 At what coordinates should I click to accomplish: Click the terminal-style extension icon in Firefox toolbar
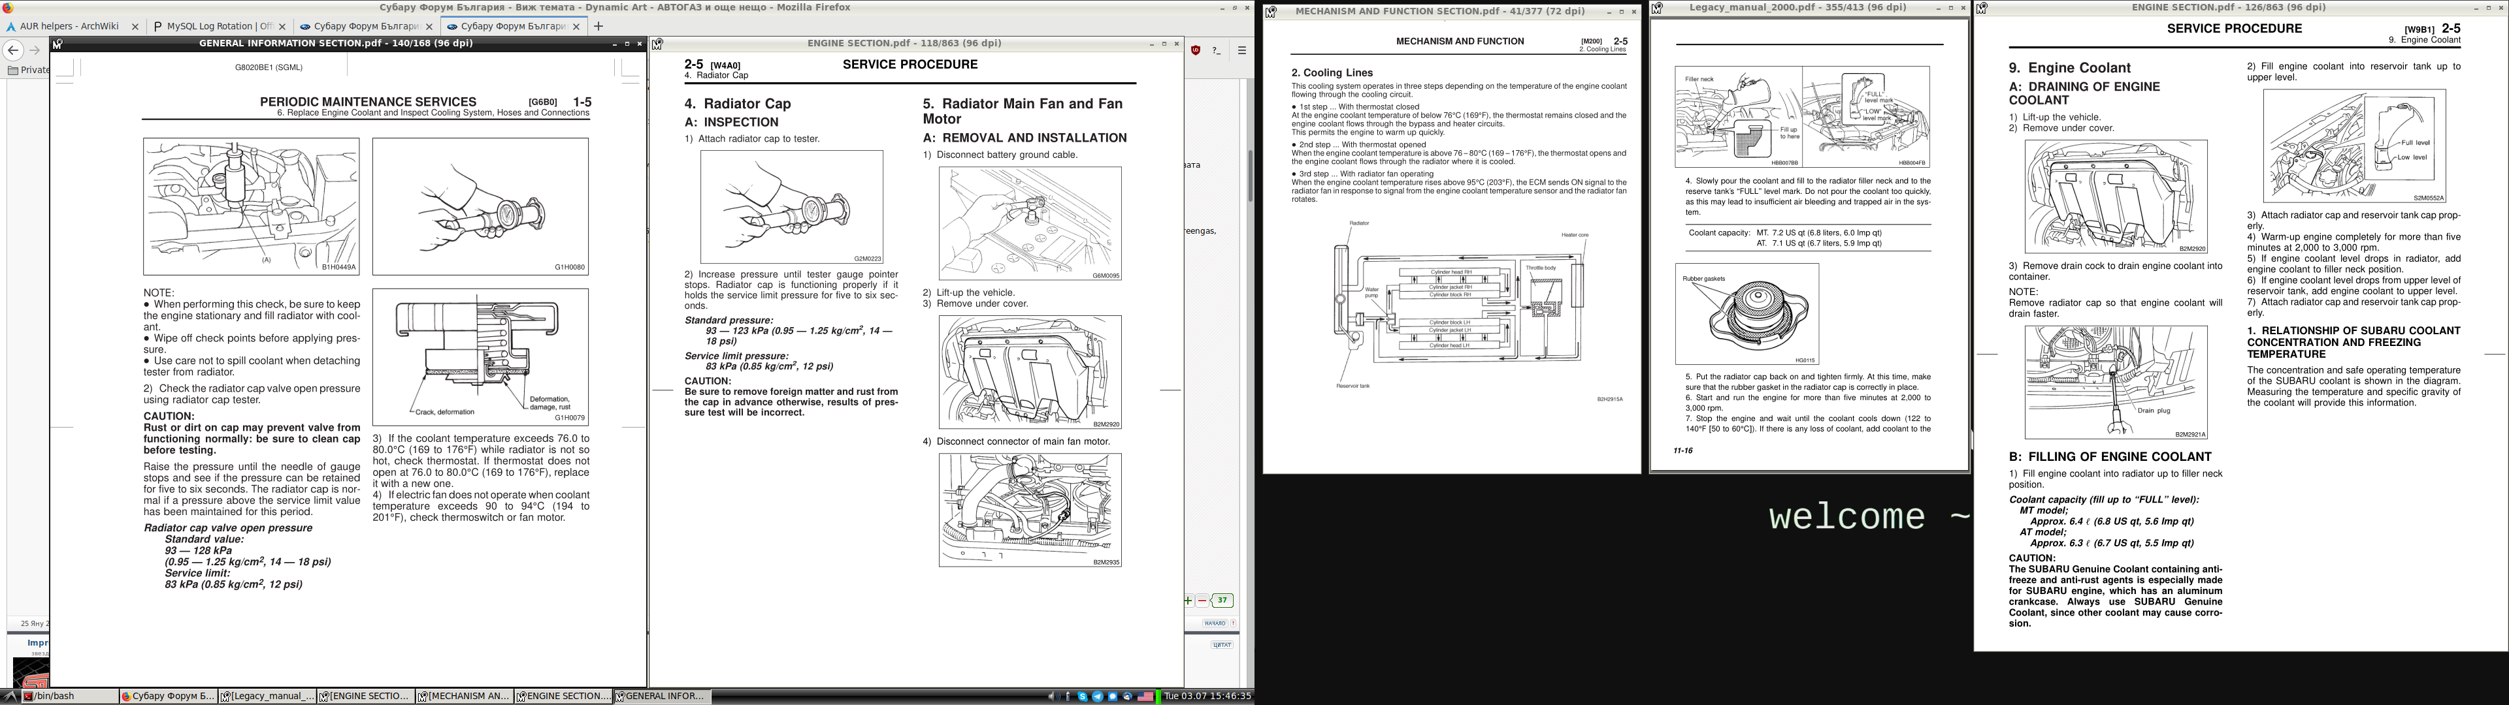click(x=1217, y=51)
